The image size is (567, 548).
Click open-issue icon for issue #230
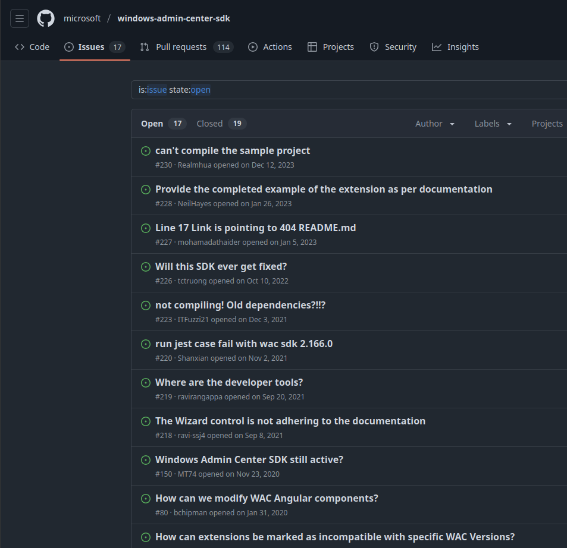[146, 151]
